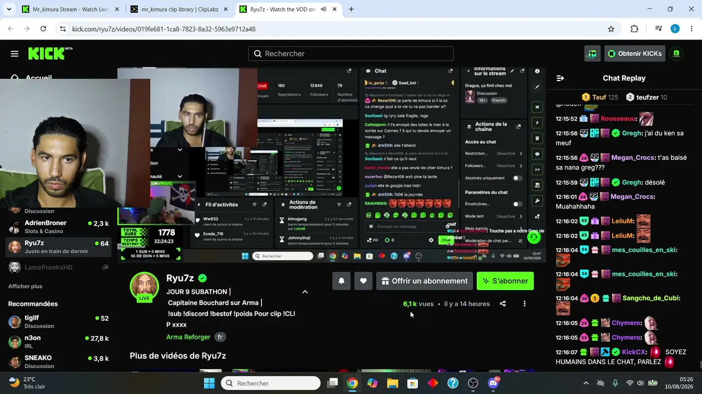Select the fr language tag
The height and width of the screenshot is (394, 702).
[x=220, y=337]
